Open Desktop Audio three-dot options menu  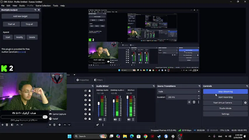[104, 119]
